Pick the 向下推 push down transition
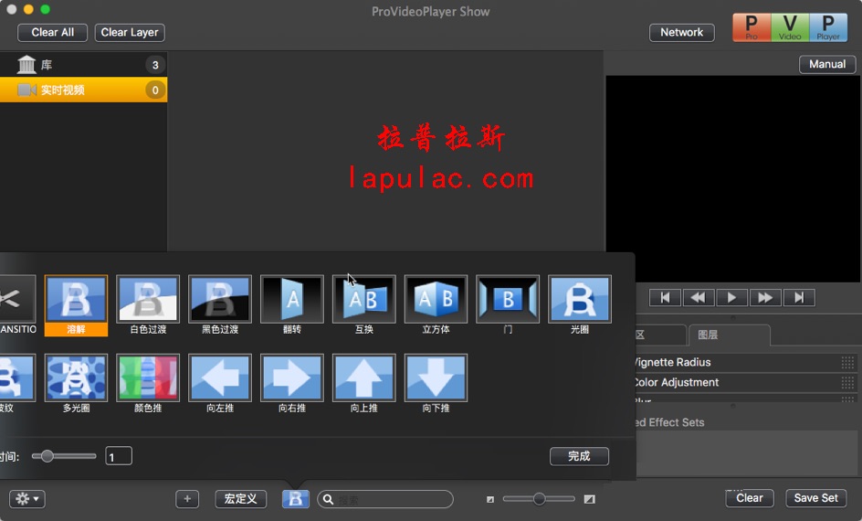This screenshot has height=521, width=862. click(436, 378)
